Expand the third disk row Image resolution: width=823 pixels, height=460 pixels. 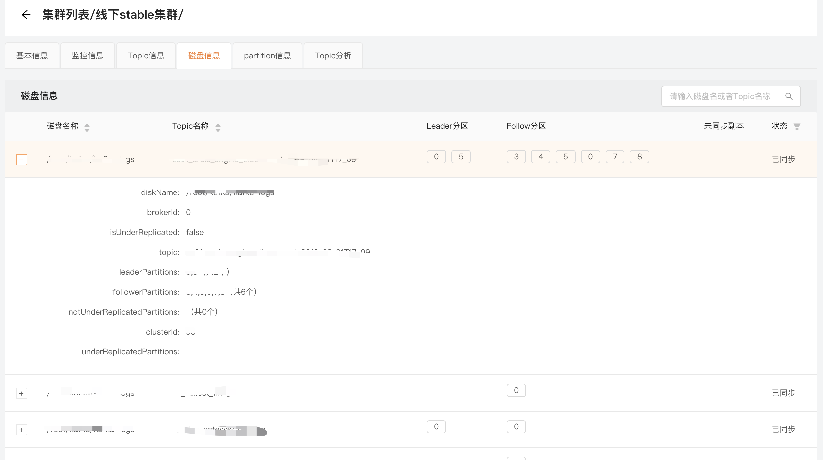[x=22, y=430]
